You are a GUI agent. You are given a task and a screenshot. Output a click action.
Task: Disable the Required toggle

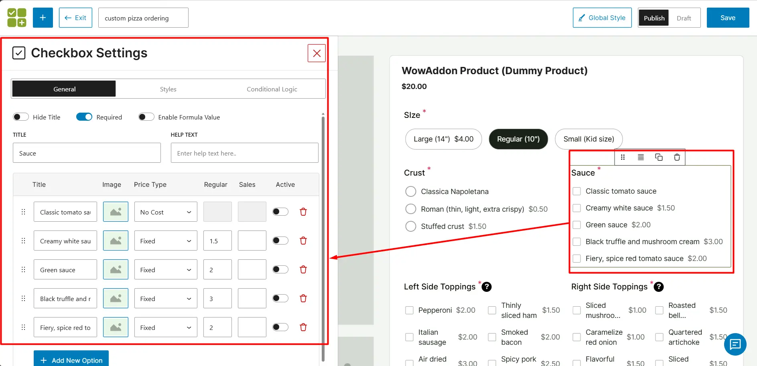coord(84,117)
